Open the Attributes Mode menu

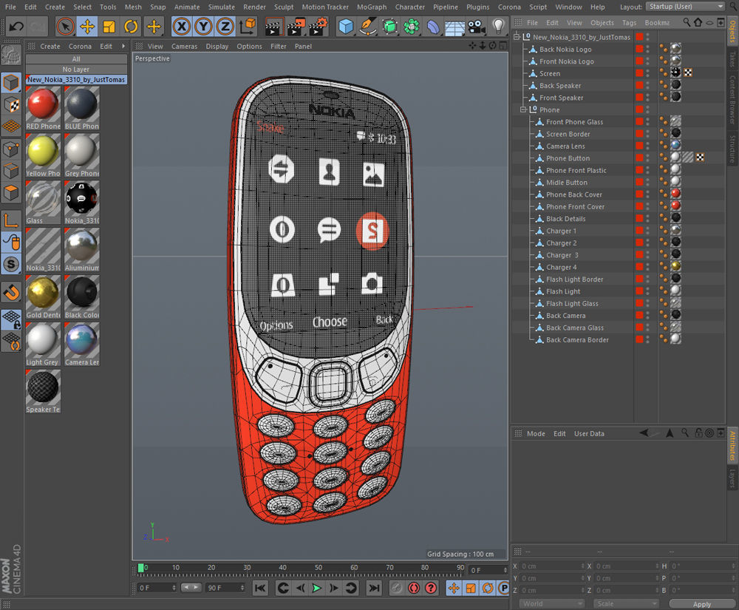pyautogui.click(x=536, y=434)
